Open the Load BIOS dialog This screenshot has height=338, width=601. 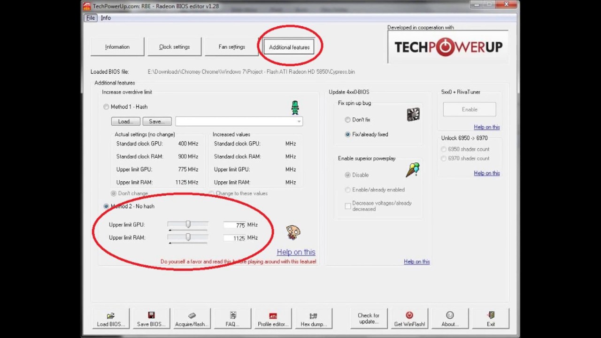111,319
